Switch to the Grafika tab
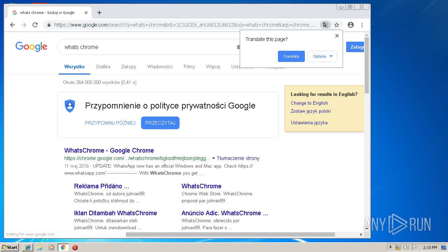 pyautogui.click(x=103, y=66)
